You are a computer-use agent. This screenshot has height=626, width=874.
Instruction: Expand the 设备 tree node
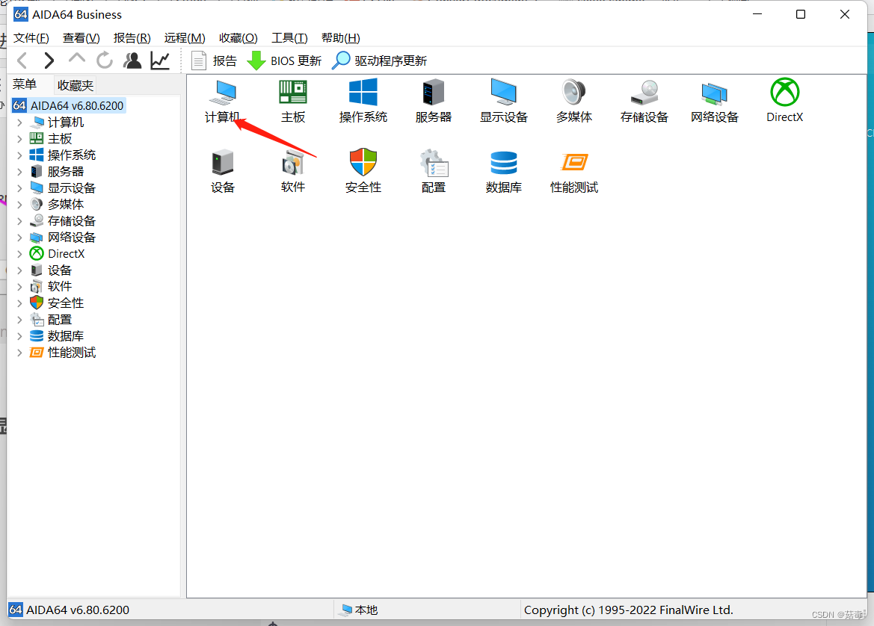19,270
